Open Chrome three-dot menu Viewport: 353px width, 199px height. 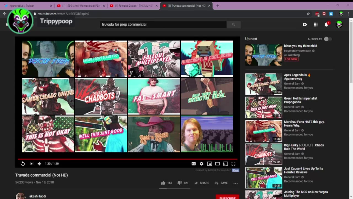point(349,14)
